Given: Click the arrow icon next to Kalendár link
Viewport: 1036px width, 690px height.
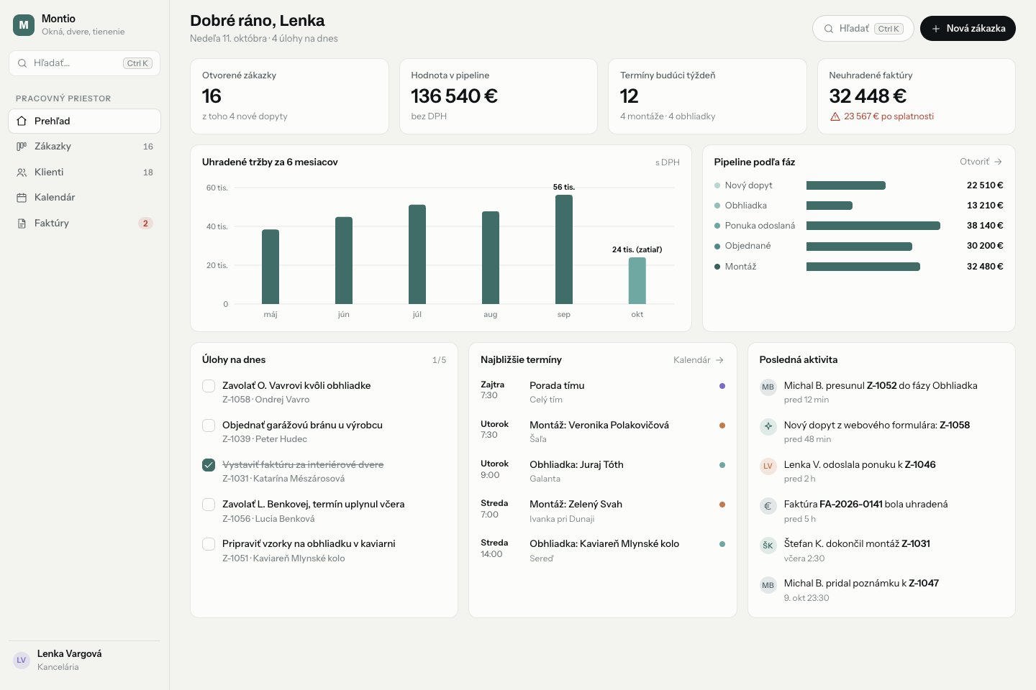Looking at the screenshot, I should [720, 360].
